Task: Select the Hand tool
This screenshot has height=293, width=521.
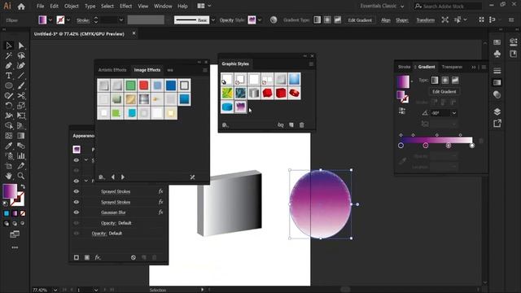Action: (9, 176)
